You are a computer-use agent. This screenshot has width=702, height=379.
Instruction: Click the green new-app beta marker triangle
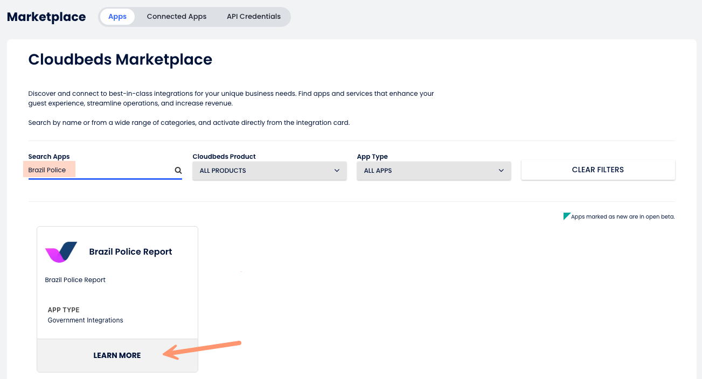click(x=566, y=216)
